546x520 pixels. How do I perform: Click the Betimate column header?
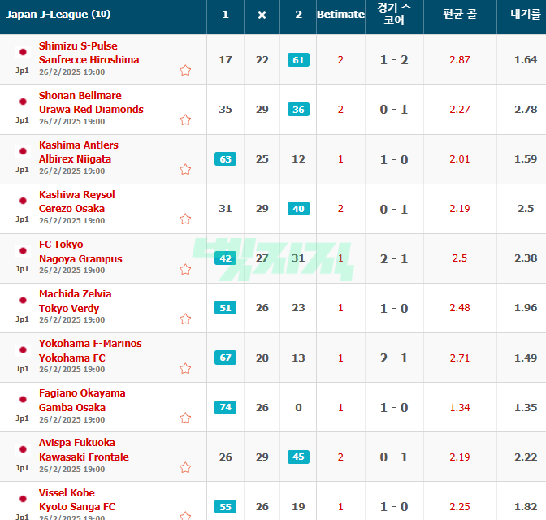click(x=340, y=15)
